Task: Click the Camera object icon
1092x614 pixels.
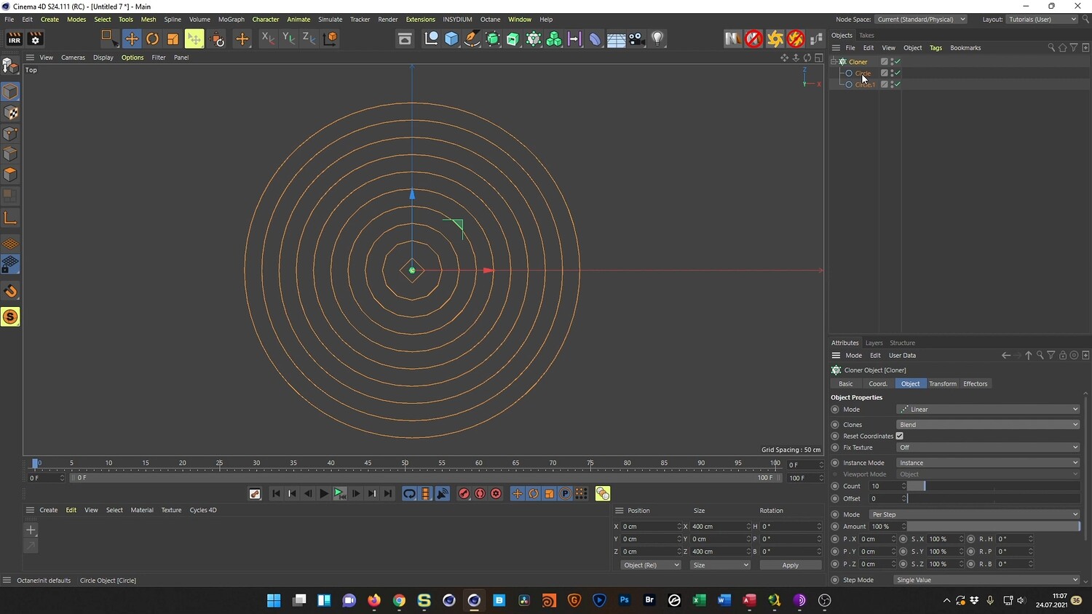Action: [x=637, y=39]
